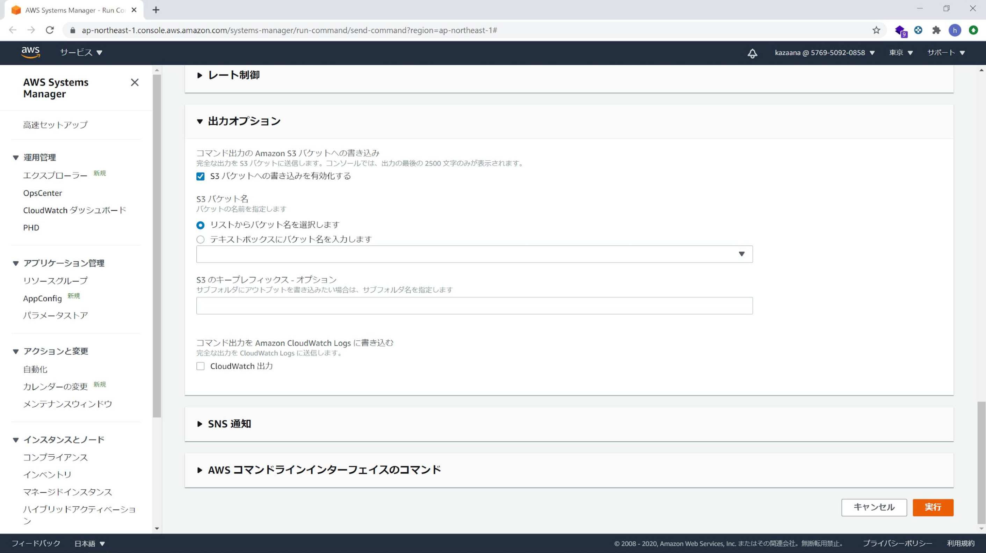
Task: Open AppConfig in sidebar
Action: pyautogui.click(x=43, y=299)
